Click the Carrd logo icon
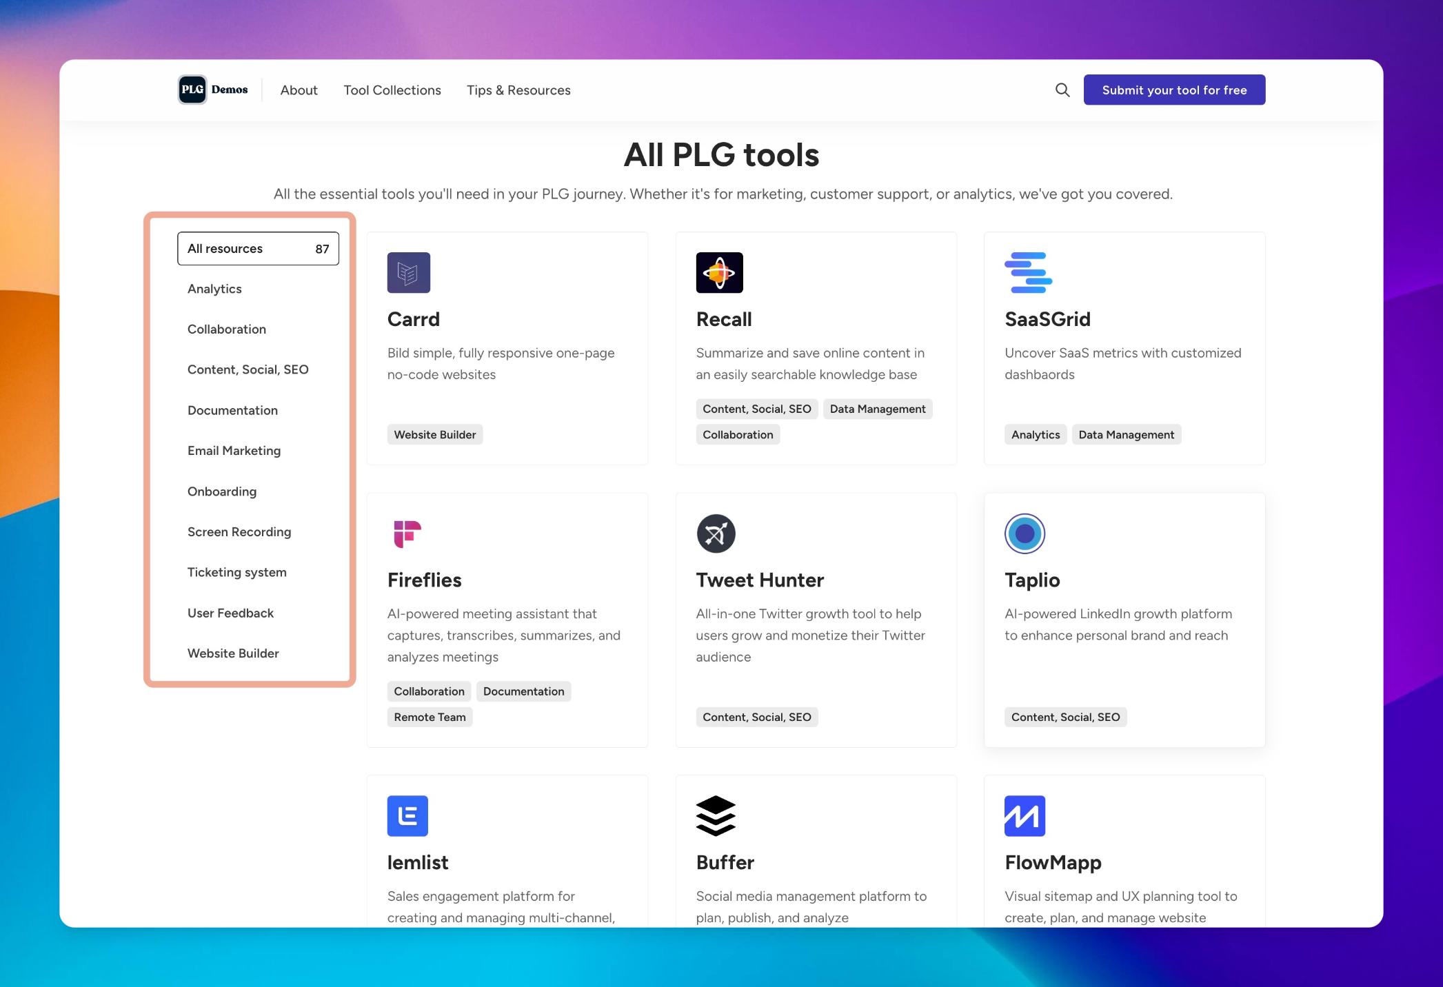The height and width of the screenshot is (987, 1443). (409, 273)
